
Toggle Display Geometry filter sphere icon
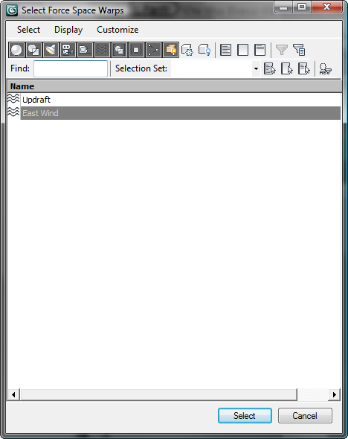(16, 50)
